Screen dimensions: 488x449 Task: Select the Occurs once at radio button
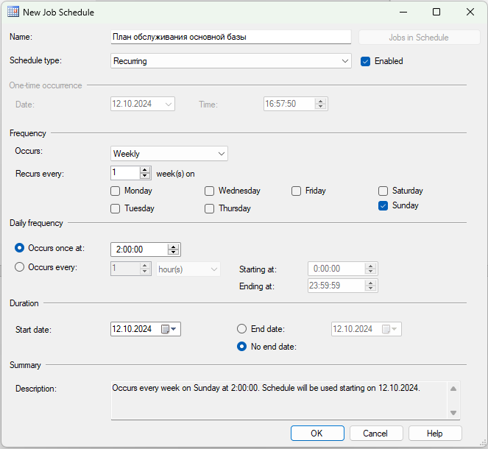coord(19,248)
